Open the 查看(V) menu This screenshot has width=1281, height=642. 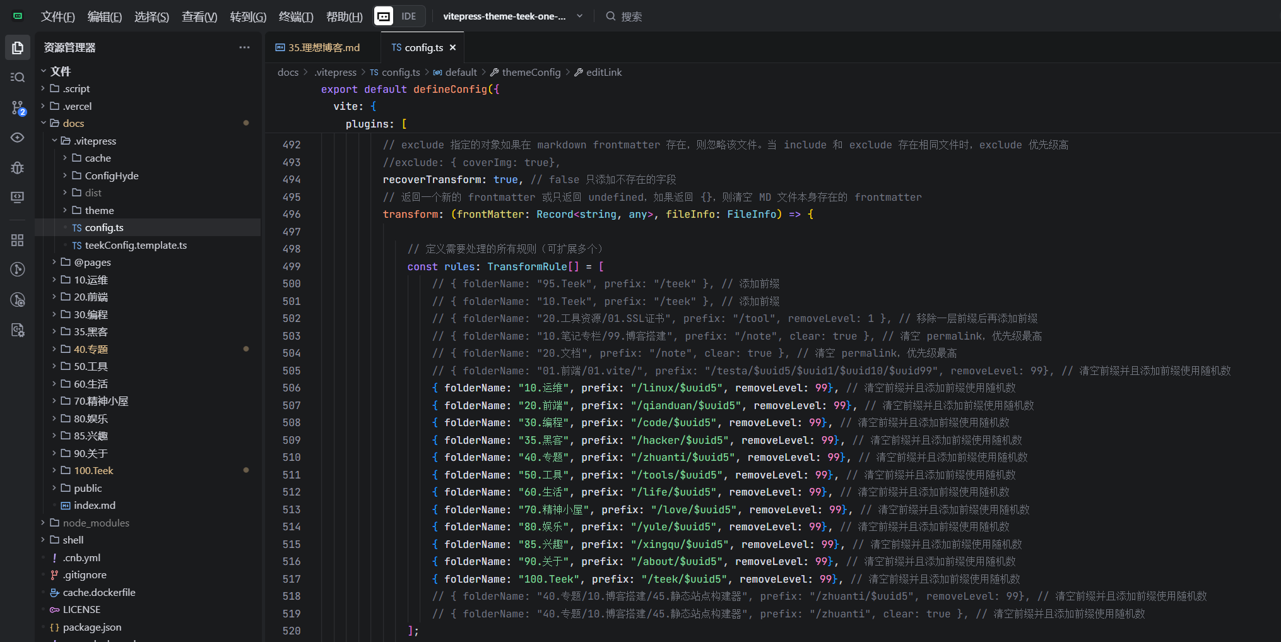(199, 16)
